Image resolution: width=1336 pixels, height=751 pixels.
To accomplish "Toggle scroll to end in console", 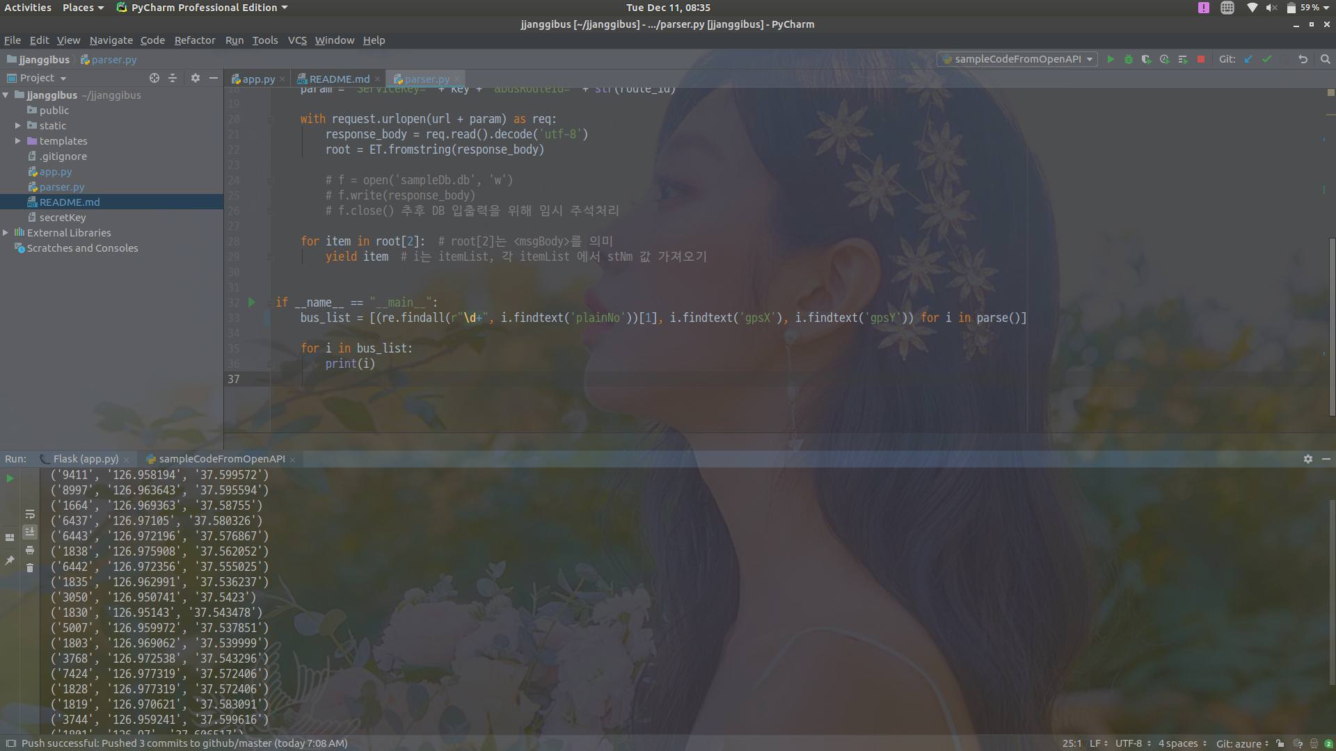I will click(30, 532).
